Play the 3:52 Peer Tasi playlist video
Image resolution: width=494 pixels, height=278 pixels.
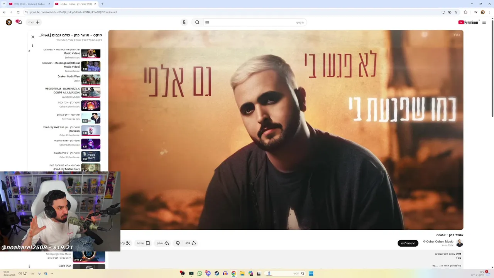[91, 118]
